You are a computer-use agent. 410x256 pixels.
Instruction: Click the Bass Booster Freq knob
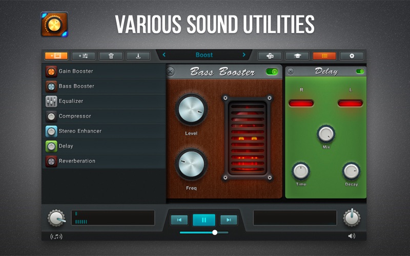pyautogui.click(x=191, y=164)
